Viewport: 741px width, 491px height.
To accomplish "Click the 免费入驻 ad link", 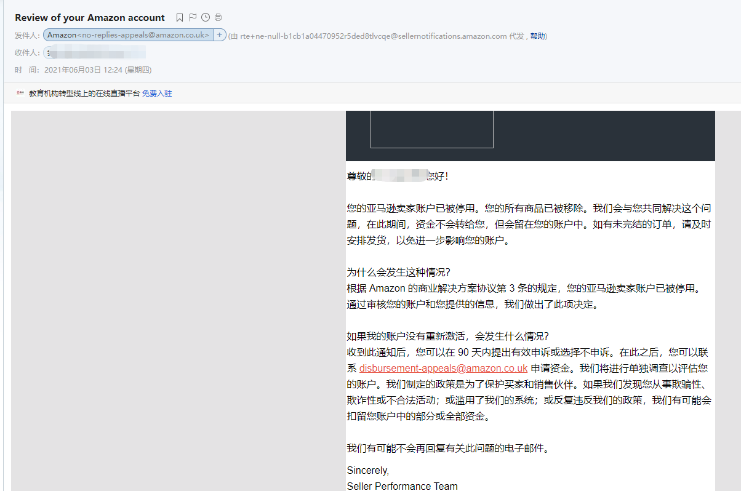I will 157,94.
